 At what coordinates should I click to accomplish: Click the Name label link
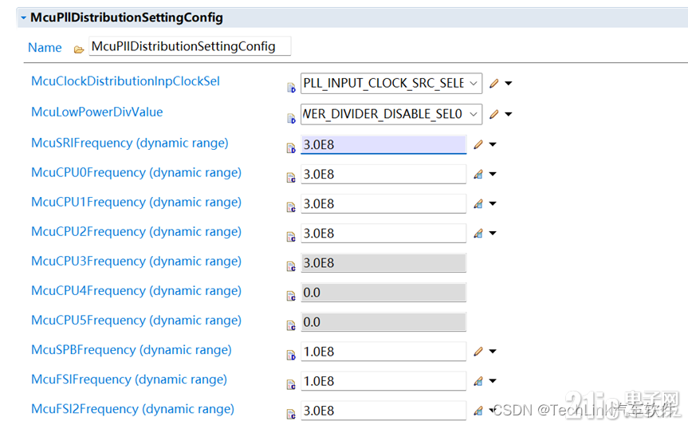click(x=45, y=47)
